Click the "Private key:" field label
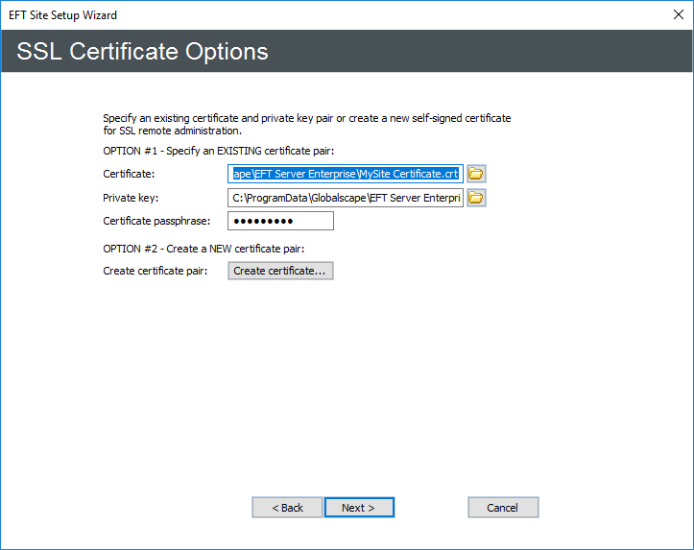This screenshot has width=694, height=550. [x=130, y=198]
